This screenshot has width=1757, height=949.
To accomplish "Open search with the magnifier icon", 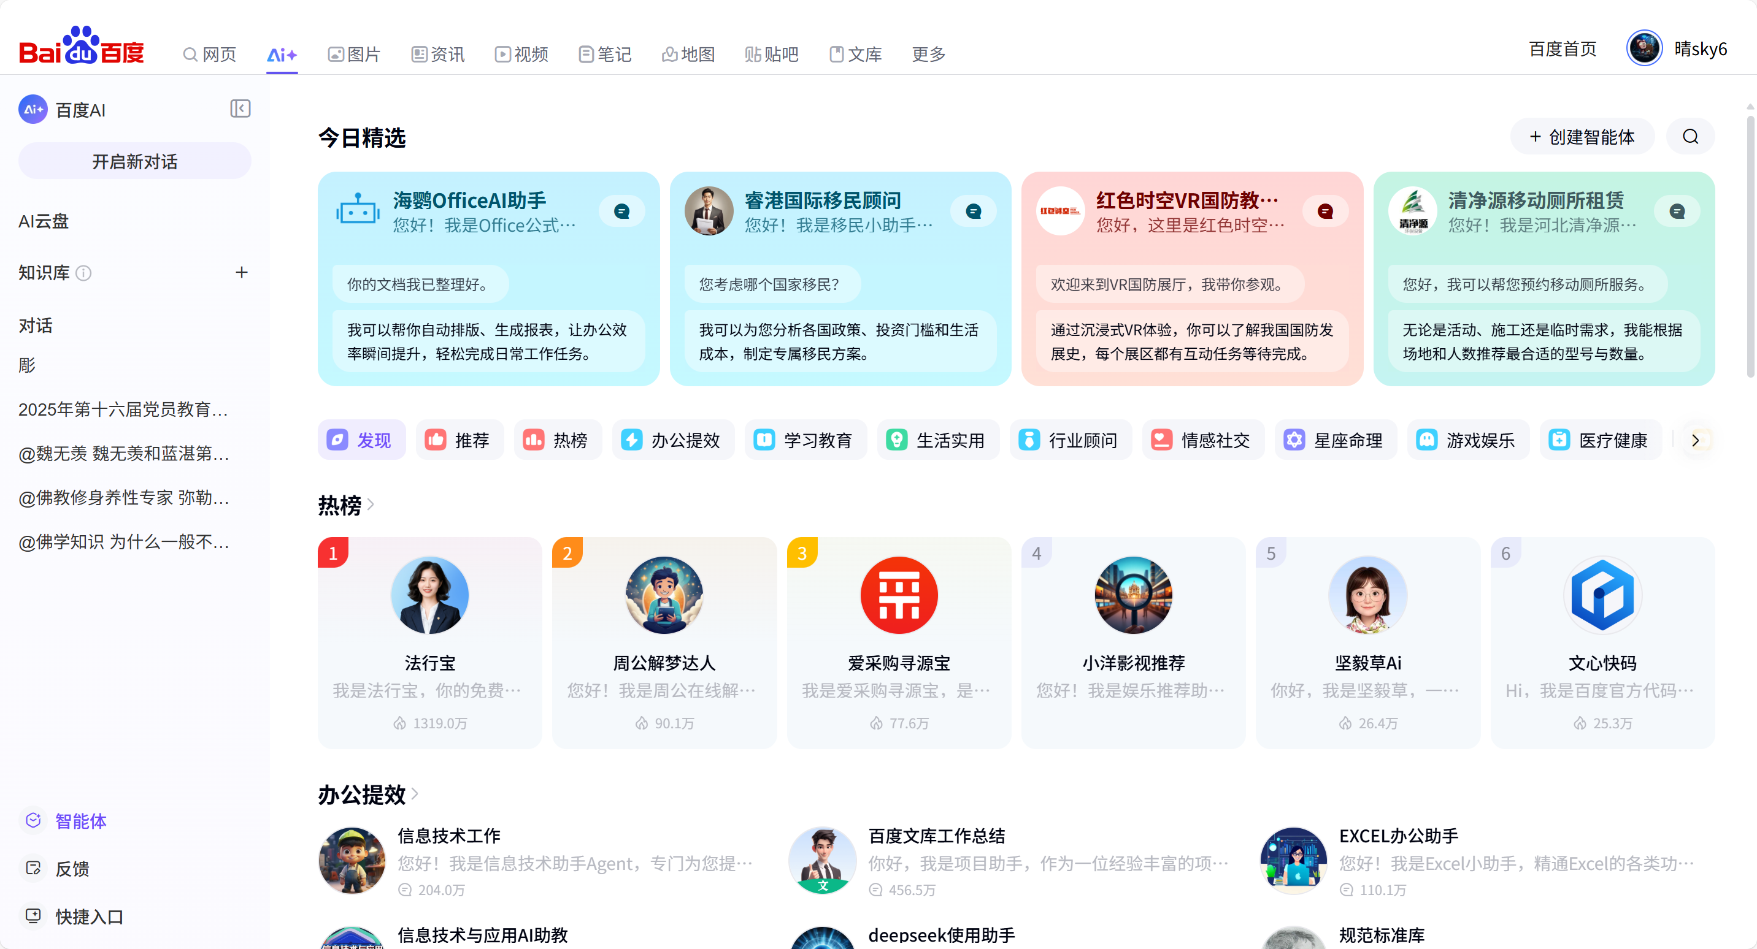I will point(1690,137).
